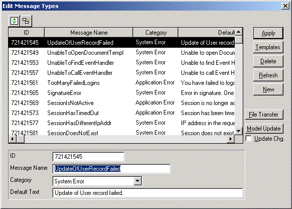The image size is (292, 209).
Task: Click the list's scroll down arrow
Action: pyautogui.click(x=239, y=131)
